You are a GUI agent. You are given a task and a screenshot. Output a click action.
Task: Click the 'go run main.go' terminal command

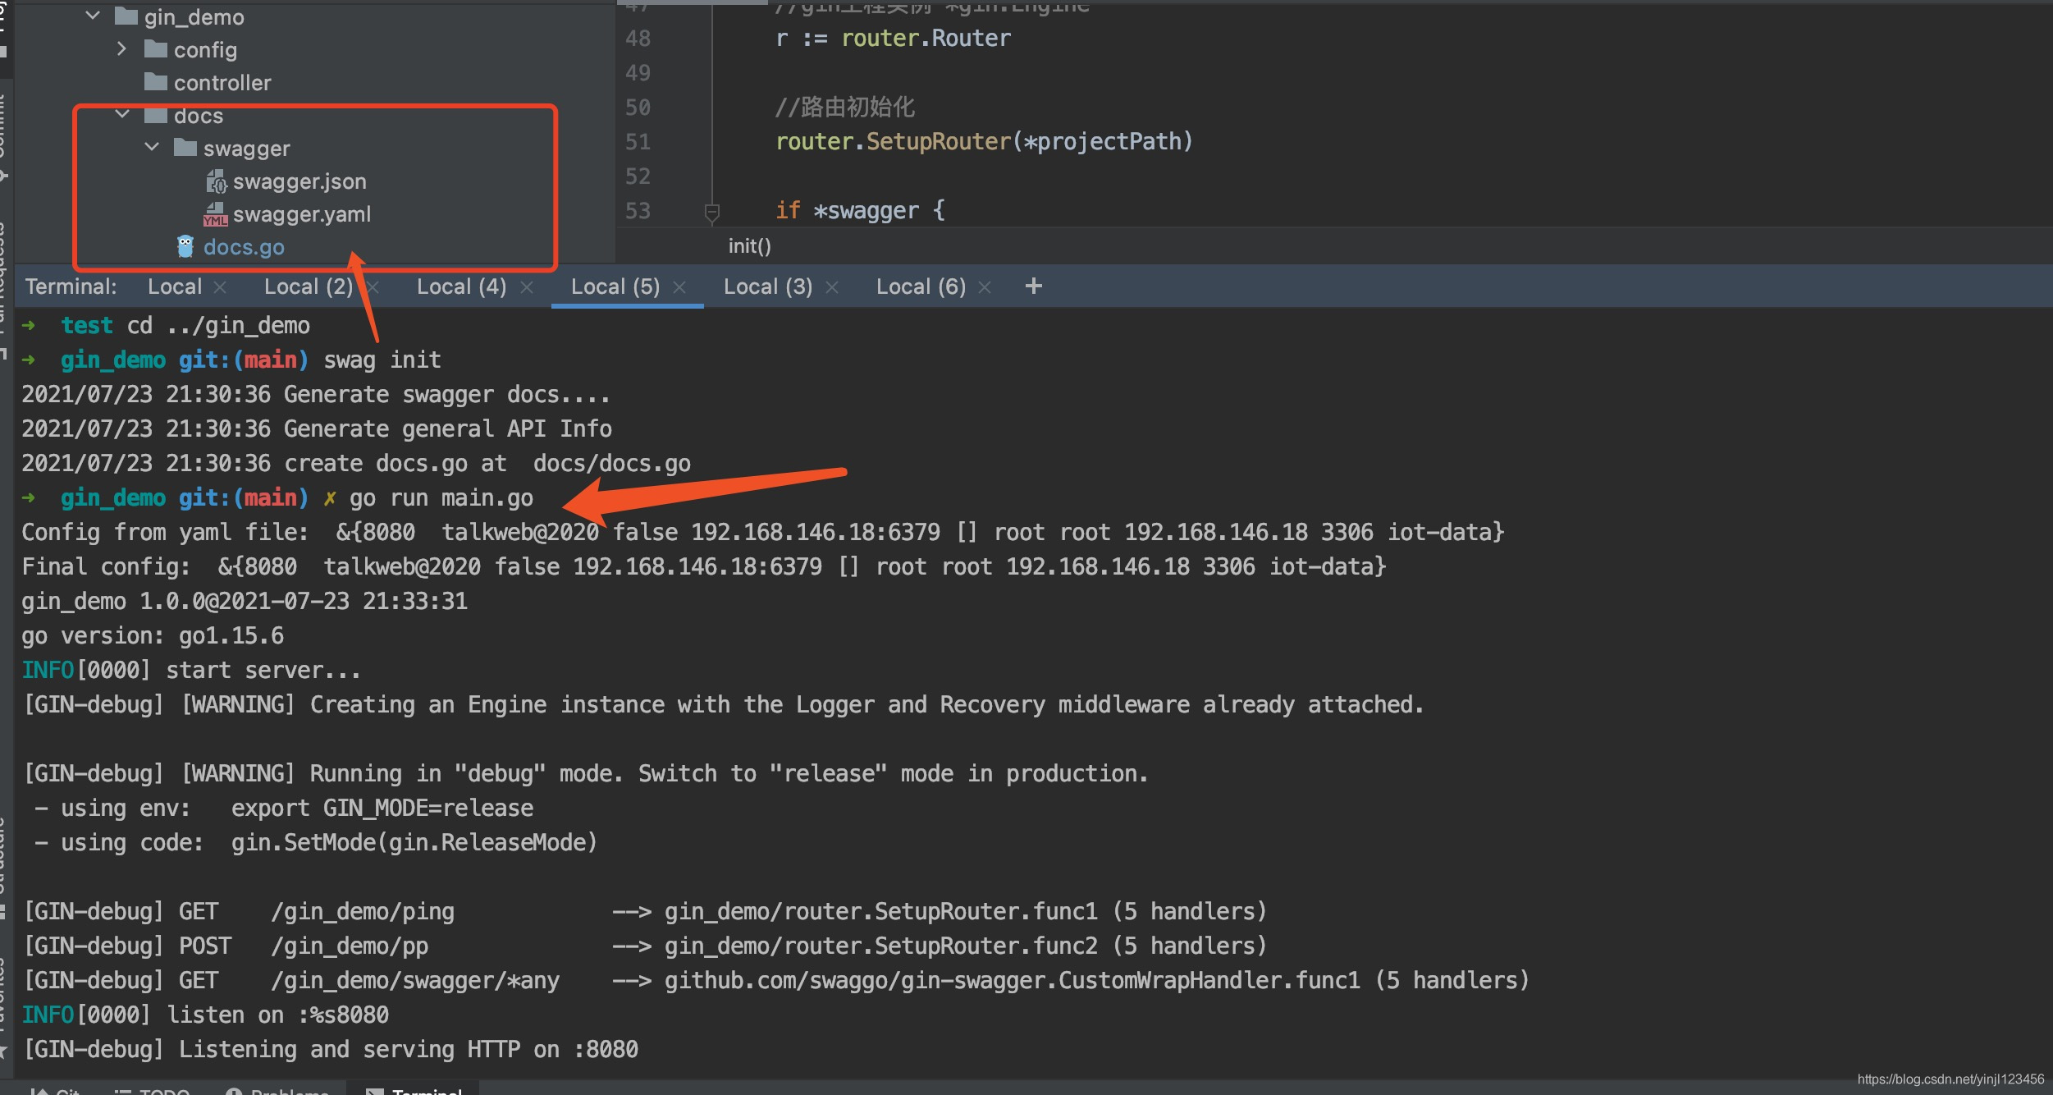(x=441, y=498)
